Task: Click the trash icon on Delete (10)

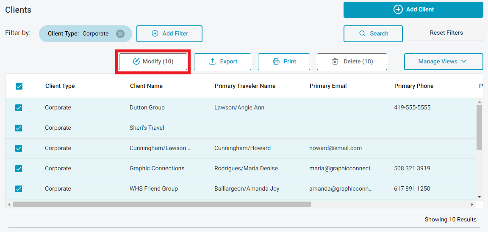Action: click(335, 61)
